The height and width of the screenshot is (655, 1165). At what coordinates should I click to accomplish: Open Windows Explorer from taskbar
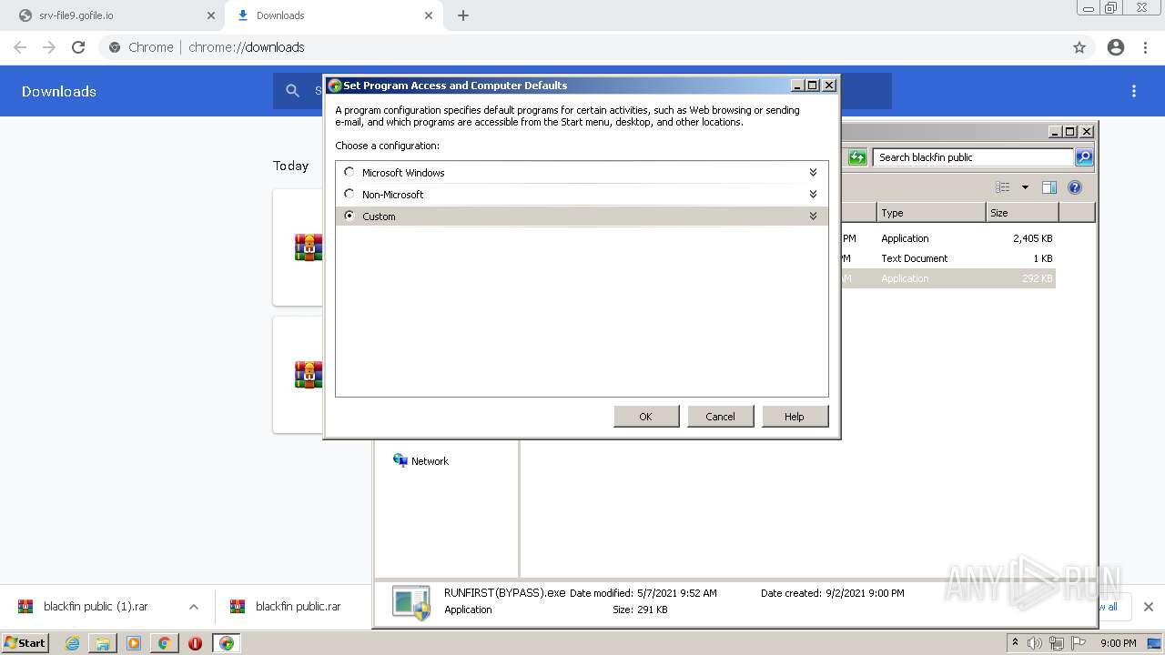[x=103, y=643]
